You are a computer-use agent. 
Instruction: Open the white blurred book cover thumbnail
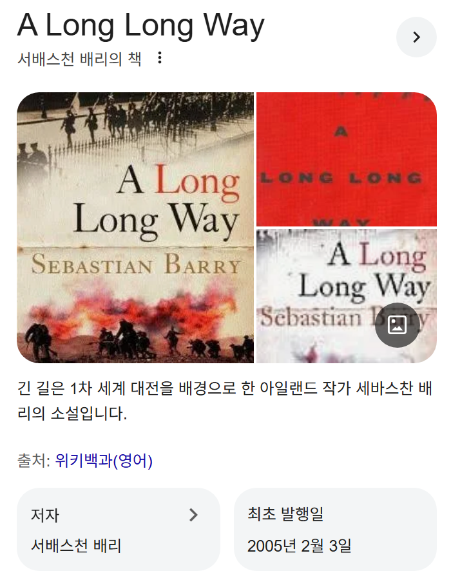tap(347, 296)
